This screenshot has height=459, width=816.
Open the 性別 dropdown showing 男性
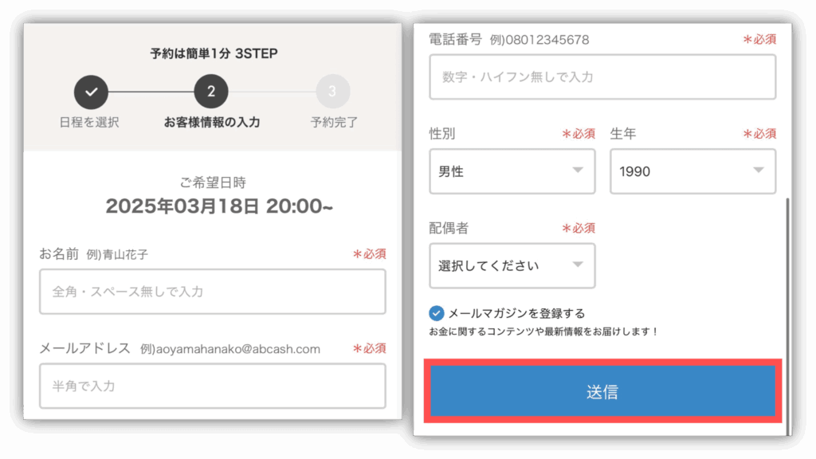click(512, 171)
